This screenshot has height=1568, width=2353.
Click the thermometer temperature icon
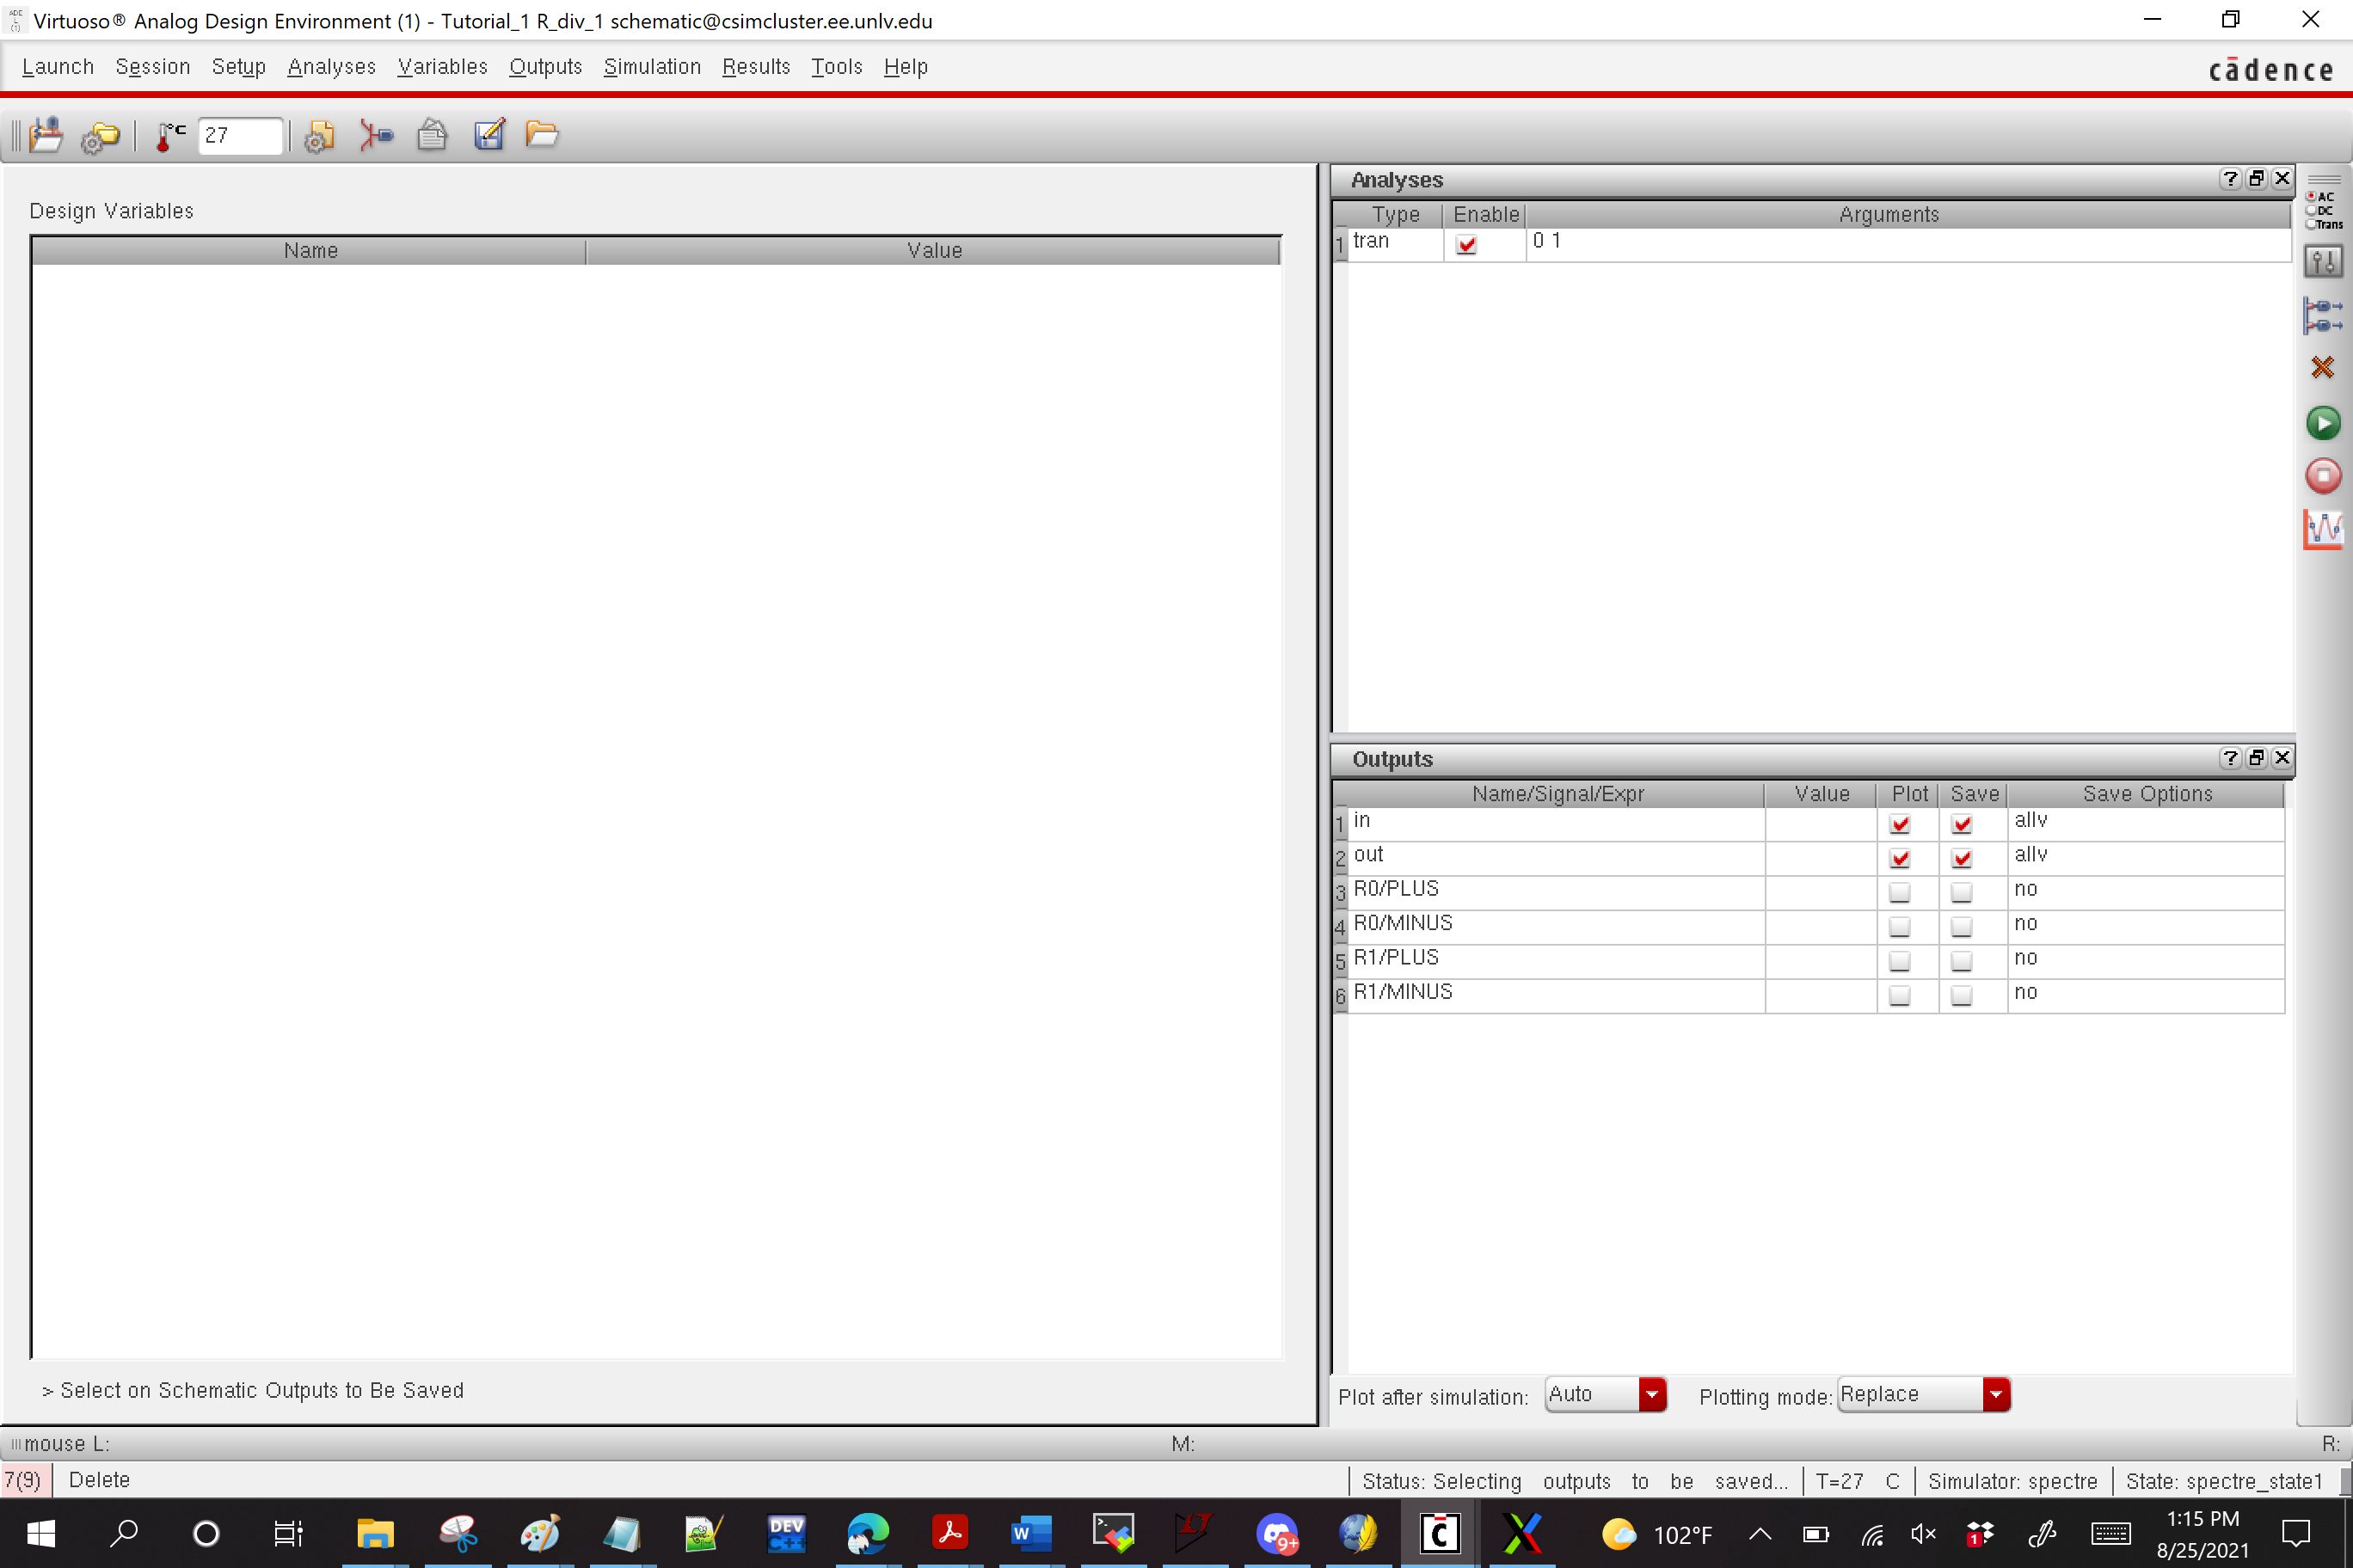(169, 135)
